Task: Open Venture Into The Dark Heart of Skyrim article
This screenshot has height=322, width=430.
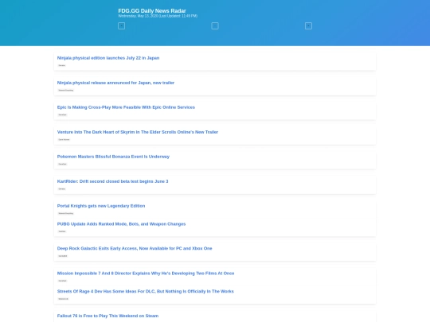Action: pos(138,132)
